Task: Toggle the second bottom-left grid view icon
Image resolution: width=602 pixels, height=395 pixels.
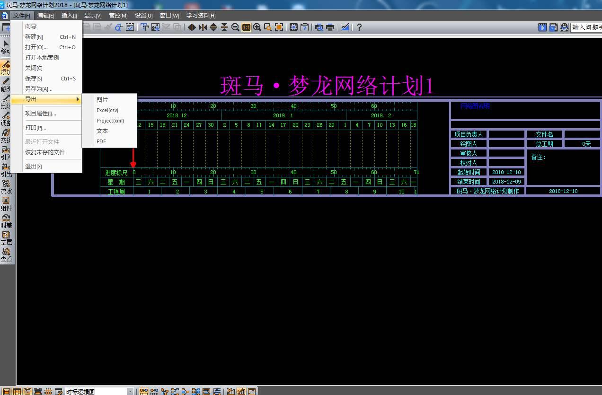Action: 17,391
